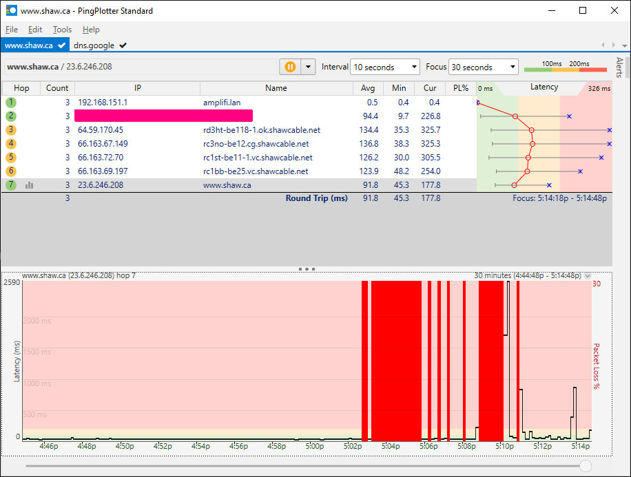Select amplifi.lan hostname
This screenshot has width=631, height=477.
tap(222, 103)
